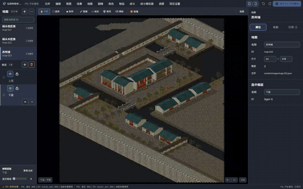
Task: Select the eyedropper sample (取样) tool
Action: point(70,12)
